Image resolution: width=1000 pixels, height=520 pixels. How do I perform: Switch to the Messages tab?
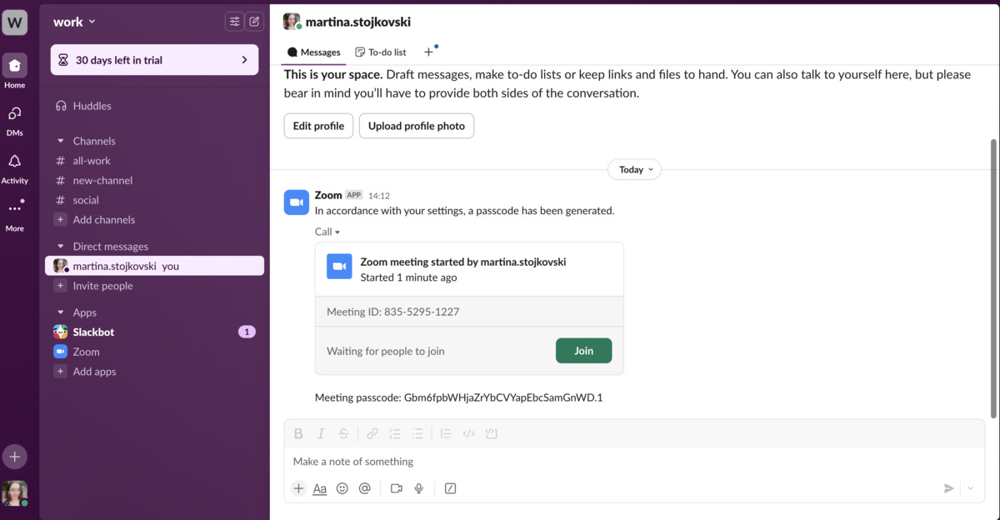coord(314,52)
